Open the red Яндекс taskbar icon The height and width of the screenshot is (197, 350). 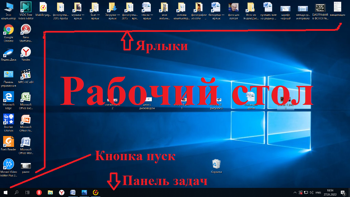[x=39, y=192]
